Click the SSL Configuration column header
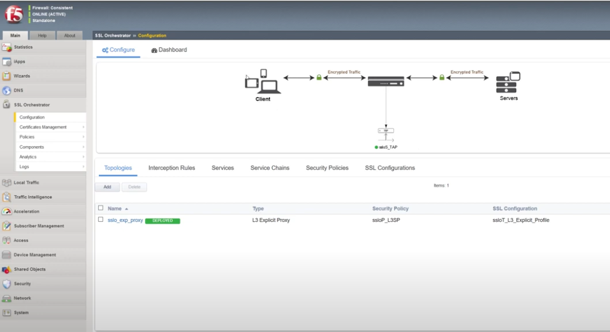The height and width of the screenshot is (332, 610). coord(515,209)
